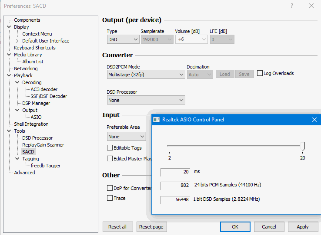Click the help question mark in title bar
Screen dimensions: 321x235
click(292, 6)
